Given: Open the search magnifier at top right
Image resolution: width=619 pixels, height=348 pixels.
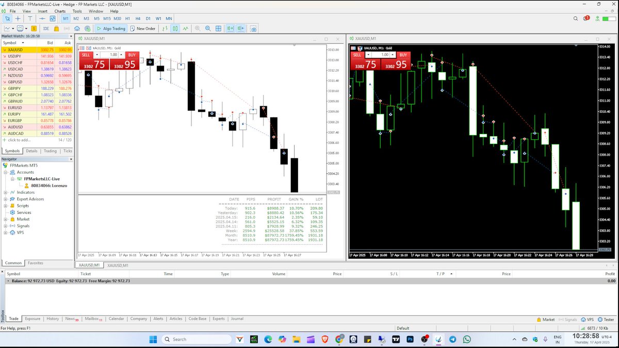Looking at the screenshot, I should [x=576, y=19].
